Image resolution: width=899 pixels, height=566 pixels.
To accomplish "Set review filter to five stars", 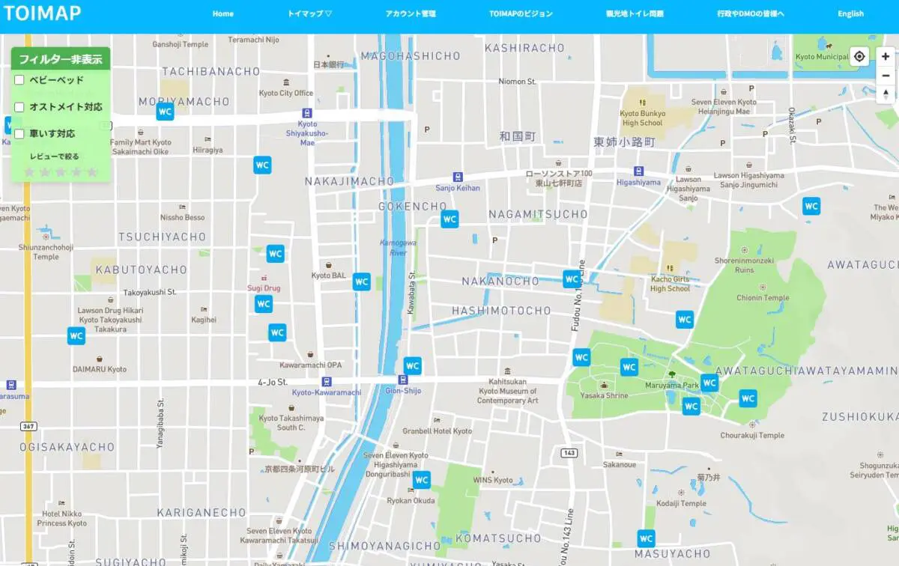I will (92, 172).
